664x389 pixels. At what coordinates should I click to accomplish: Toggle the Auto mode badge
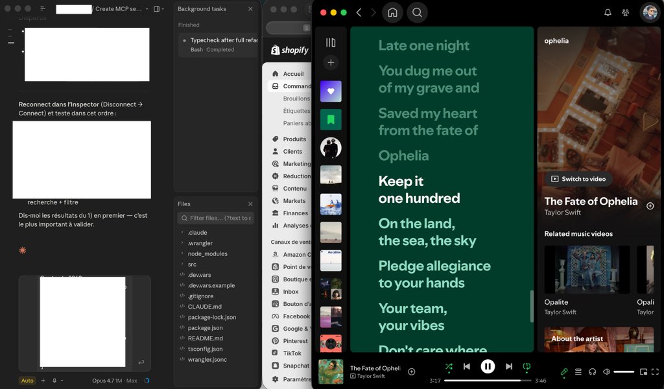click(x=27, y=381)
